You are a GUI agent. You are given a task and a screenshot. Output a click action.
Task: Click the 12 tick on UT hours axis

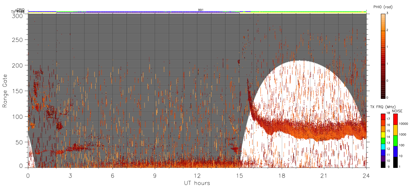197,175
